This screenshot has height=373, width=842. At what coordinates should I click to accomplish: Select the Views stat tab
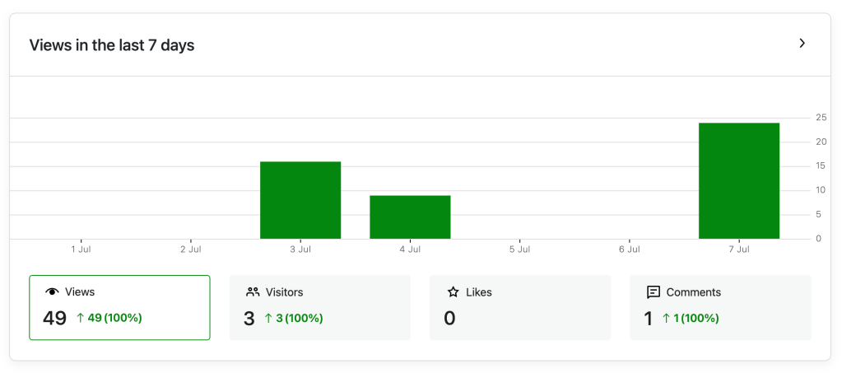tap(119, 307)
